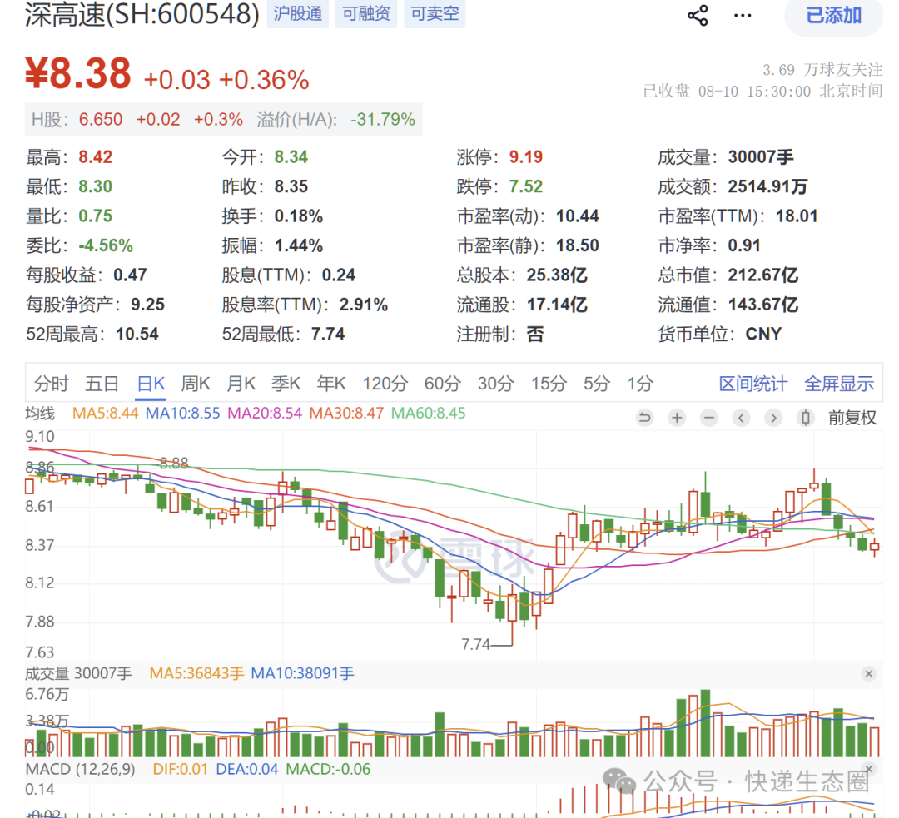The image size is (899, 818).
Task: Click the 成交量 value 30007手 in stats
Action: coord(761,157)
